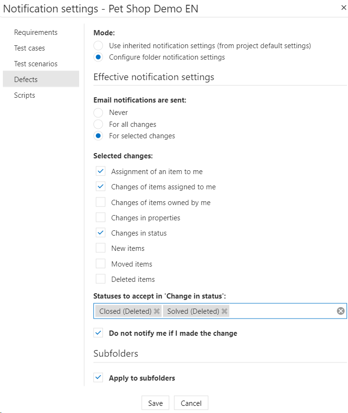The width and height of the screenshot is (348, 413).
Task: Check the Deleted items checkbox
Action: click(x=101, y=279)
